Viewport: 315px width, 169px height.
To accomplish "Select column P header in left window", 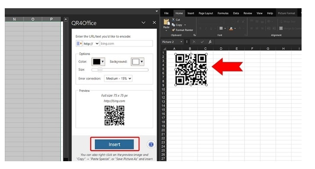I will 51,19.
